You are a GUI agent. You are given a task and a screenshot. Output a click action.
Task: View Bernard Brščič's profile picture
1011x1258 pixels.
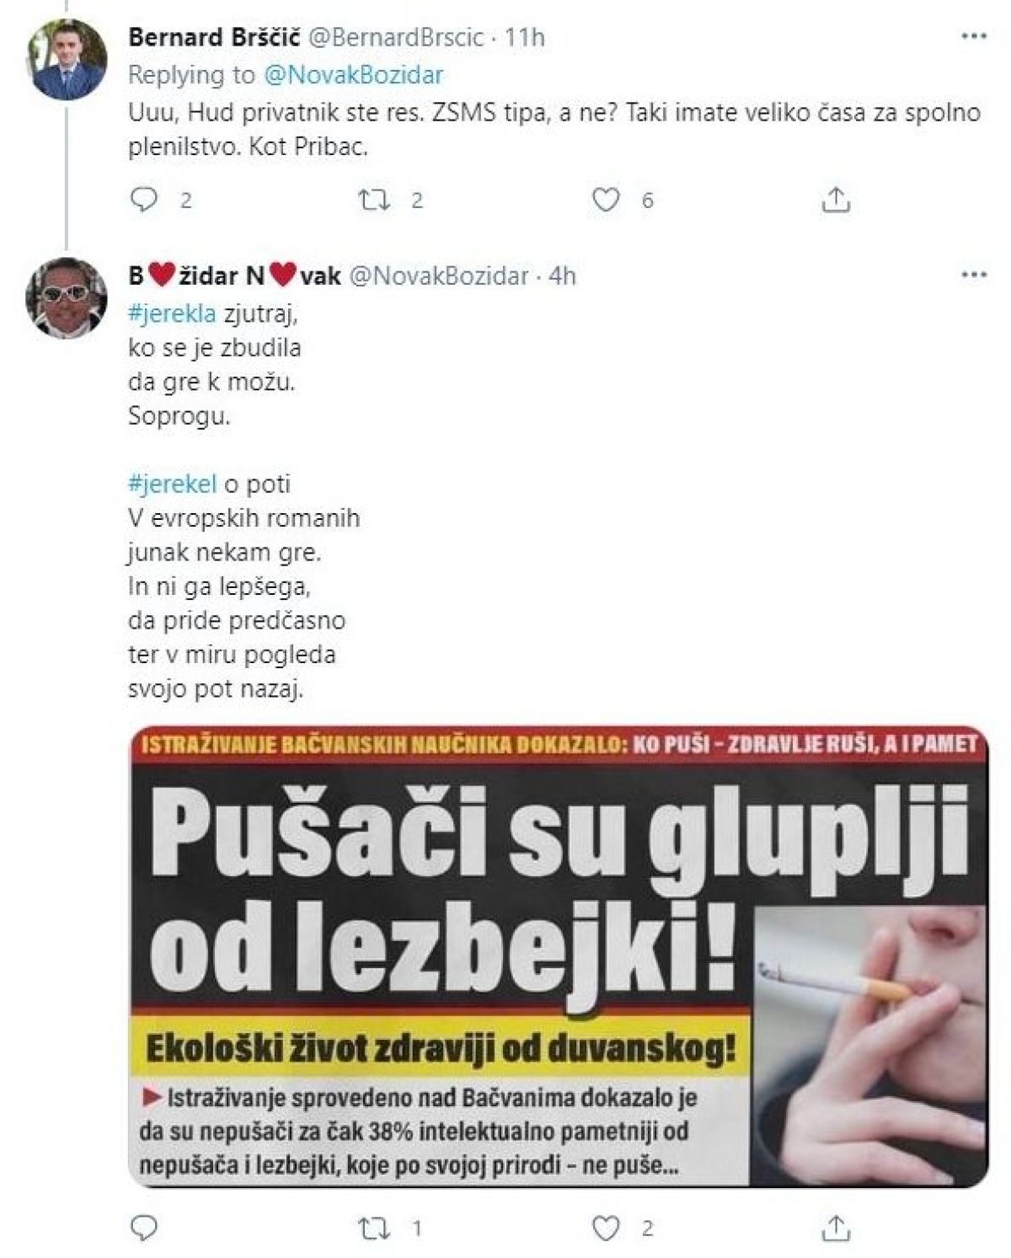68,58
